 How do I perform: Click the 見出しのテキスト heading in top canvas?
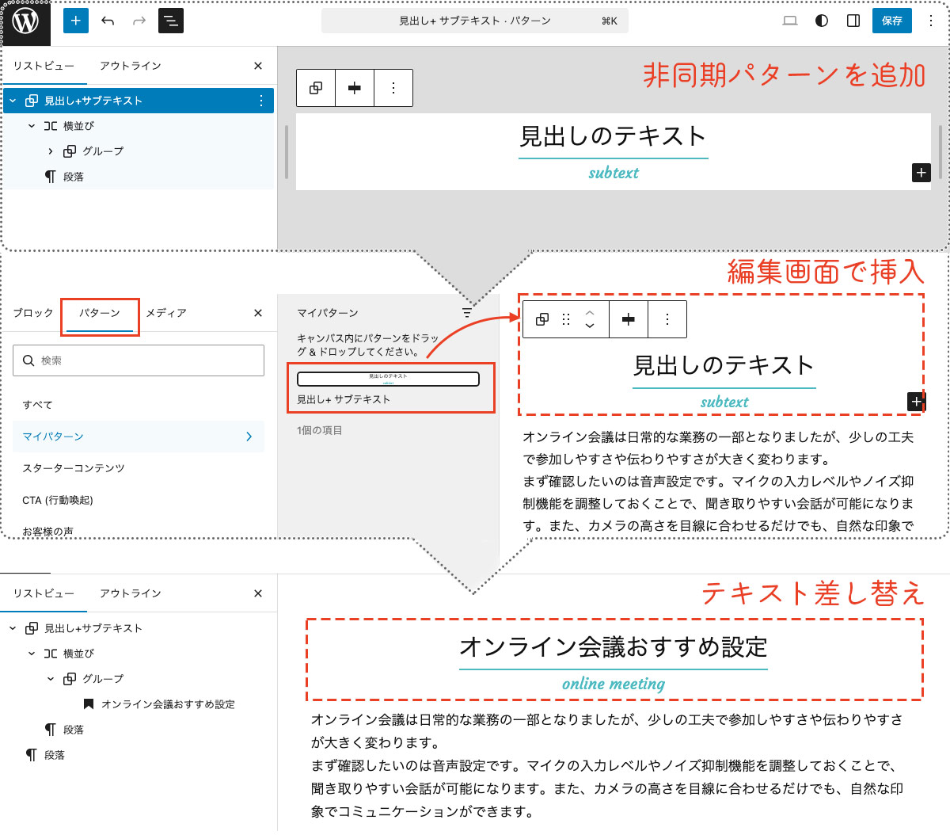(613, 136)
